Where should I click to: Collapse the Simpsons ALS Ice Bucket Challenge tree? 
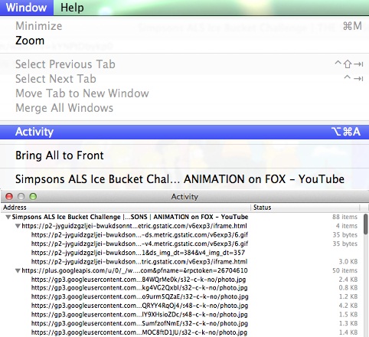[x=8, y=217]
